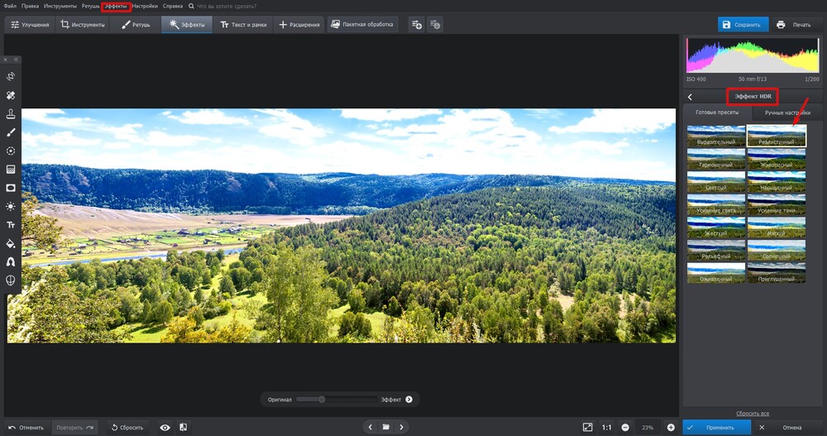Open Пакетная обработка
Image resolution: width=827 pixels, height=436 pixels.
click(x=362, y=25)
